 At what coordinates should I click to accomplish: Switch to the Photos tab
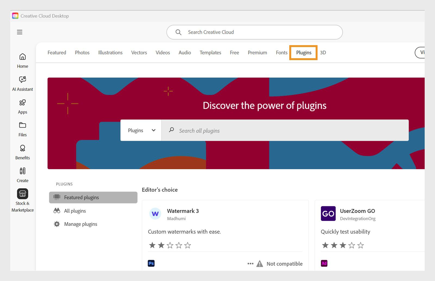point(82,53)
